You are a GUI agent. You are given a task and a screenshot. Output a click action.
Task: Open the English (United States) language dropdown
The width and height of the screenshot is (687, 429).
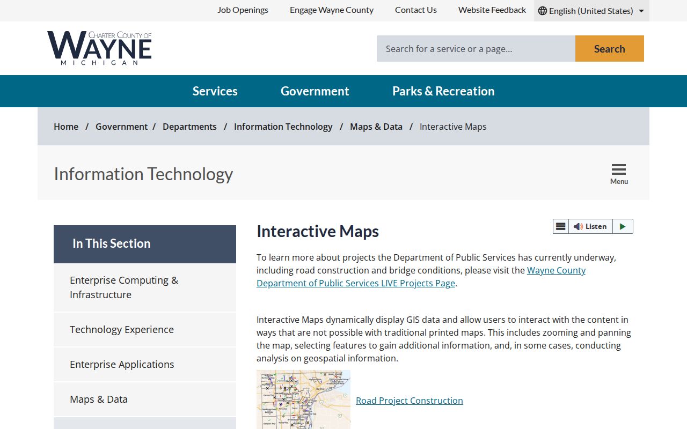click(591, 11)
